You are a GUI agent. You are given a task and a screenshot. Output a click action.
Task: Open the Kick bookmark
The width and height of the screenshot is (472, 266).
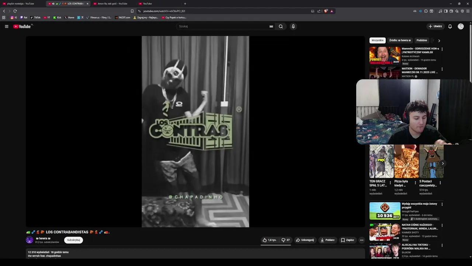tap(57, 17)
